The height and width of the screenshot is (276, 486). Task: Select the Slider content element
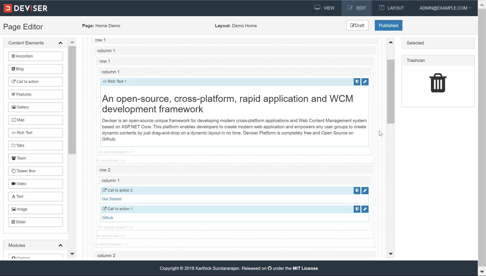[x=35, y=222]
